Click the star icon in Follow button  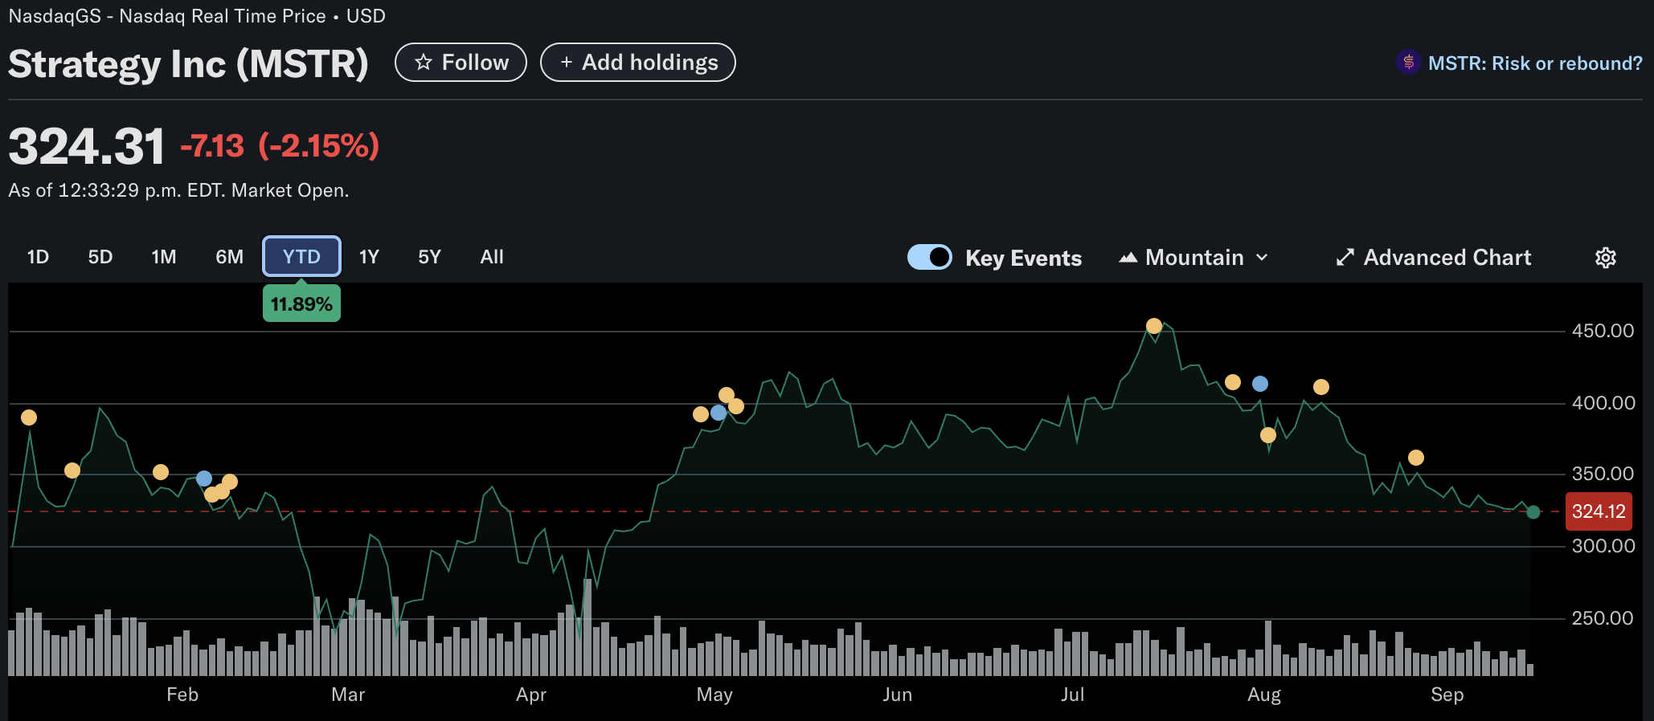pyautogui.click(x=424, y=63)
